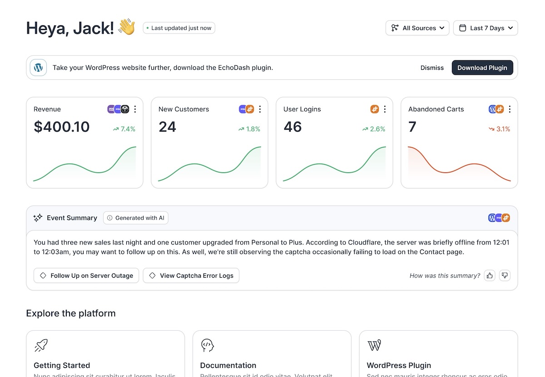The image size is (545, 377).
Task: Click the EchoDash icon on User Logins card
Action: (374, 109)
